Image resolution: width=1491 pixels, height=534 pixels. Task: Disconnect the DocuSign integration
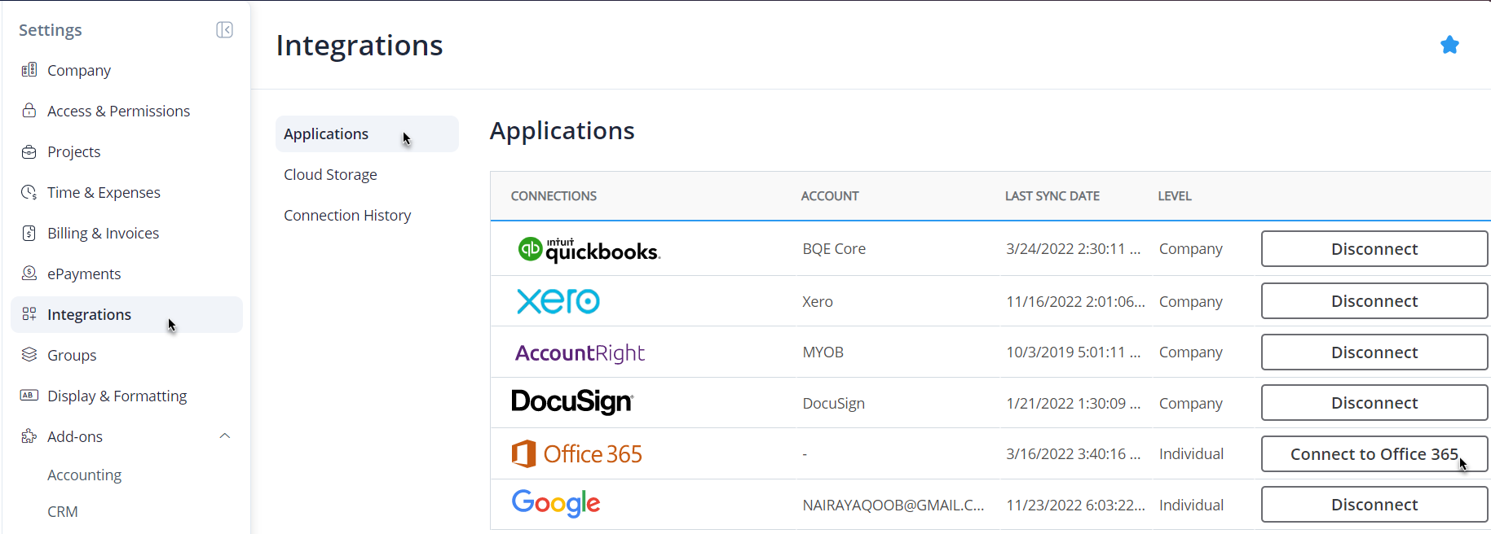point(1374,403)
